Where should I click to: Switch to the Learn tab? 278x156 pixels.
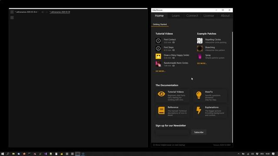click(175, 16)
